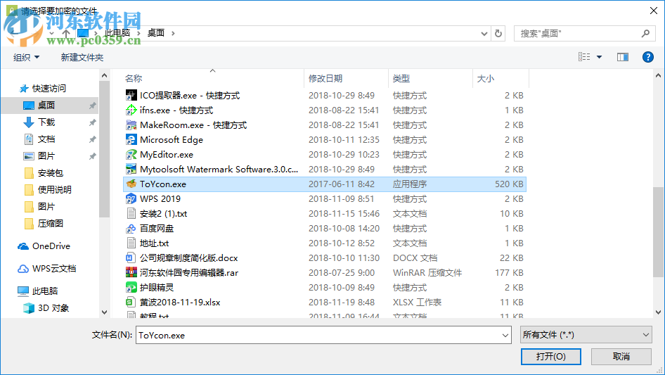Click the type cell WinRAR 压缩文件
The height and width of the screenshot is (375, 665).
click(427, 273)
